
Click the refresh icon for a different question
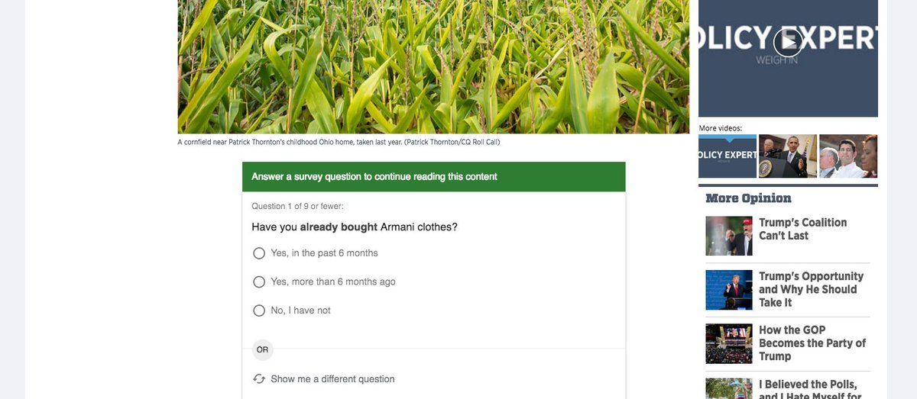(x=259, y=379)
